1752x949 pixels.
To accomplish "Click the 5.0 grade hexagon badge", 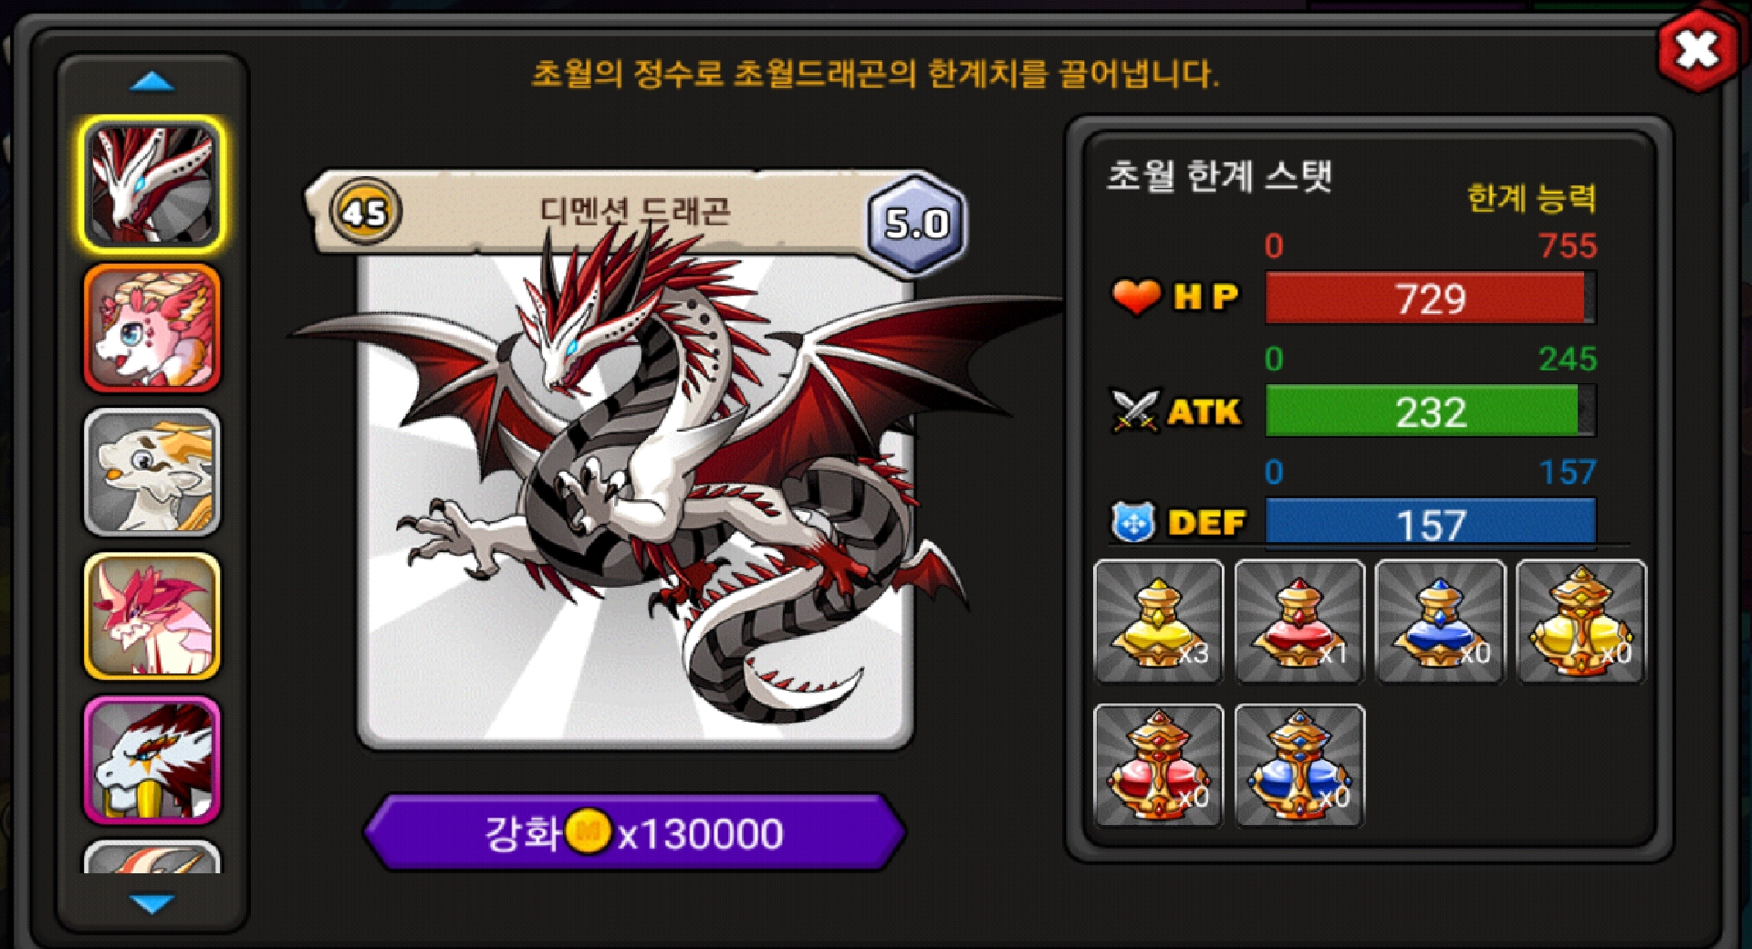I will (x=916, y=223).
